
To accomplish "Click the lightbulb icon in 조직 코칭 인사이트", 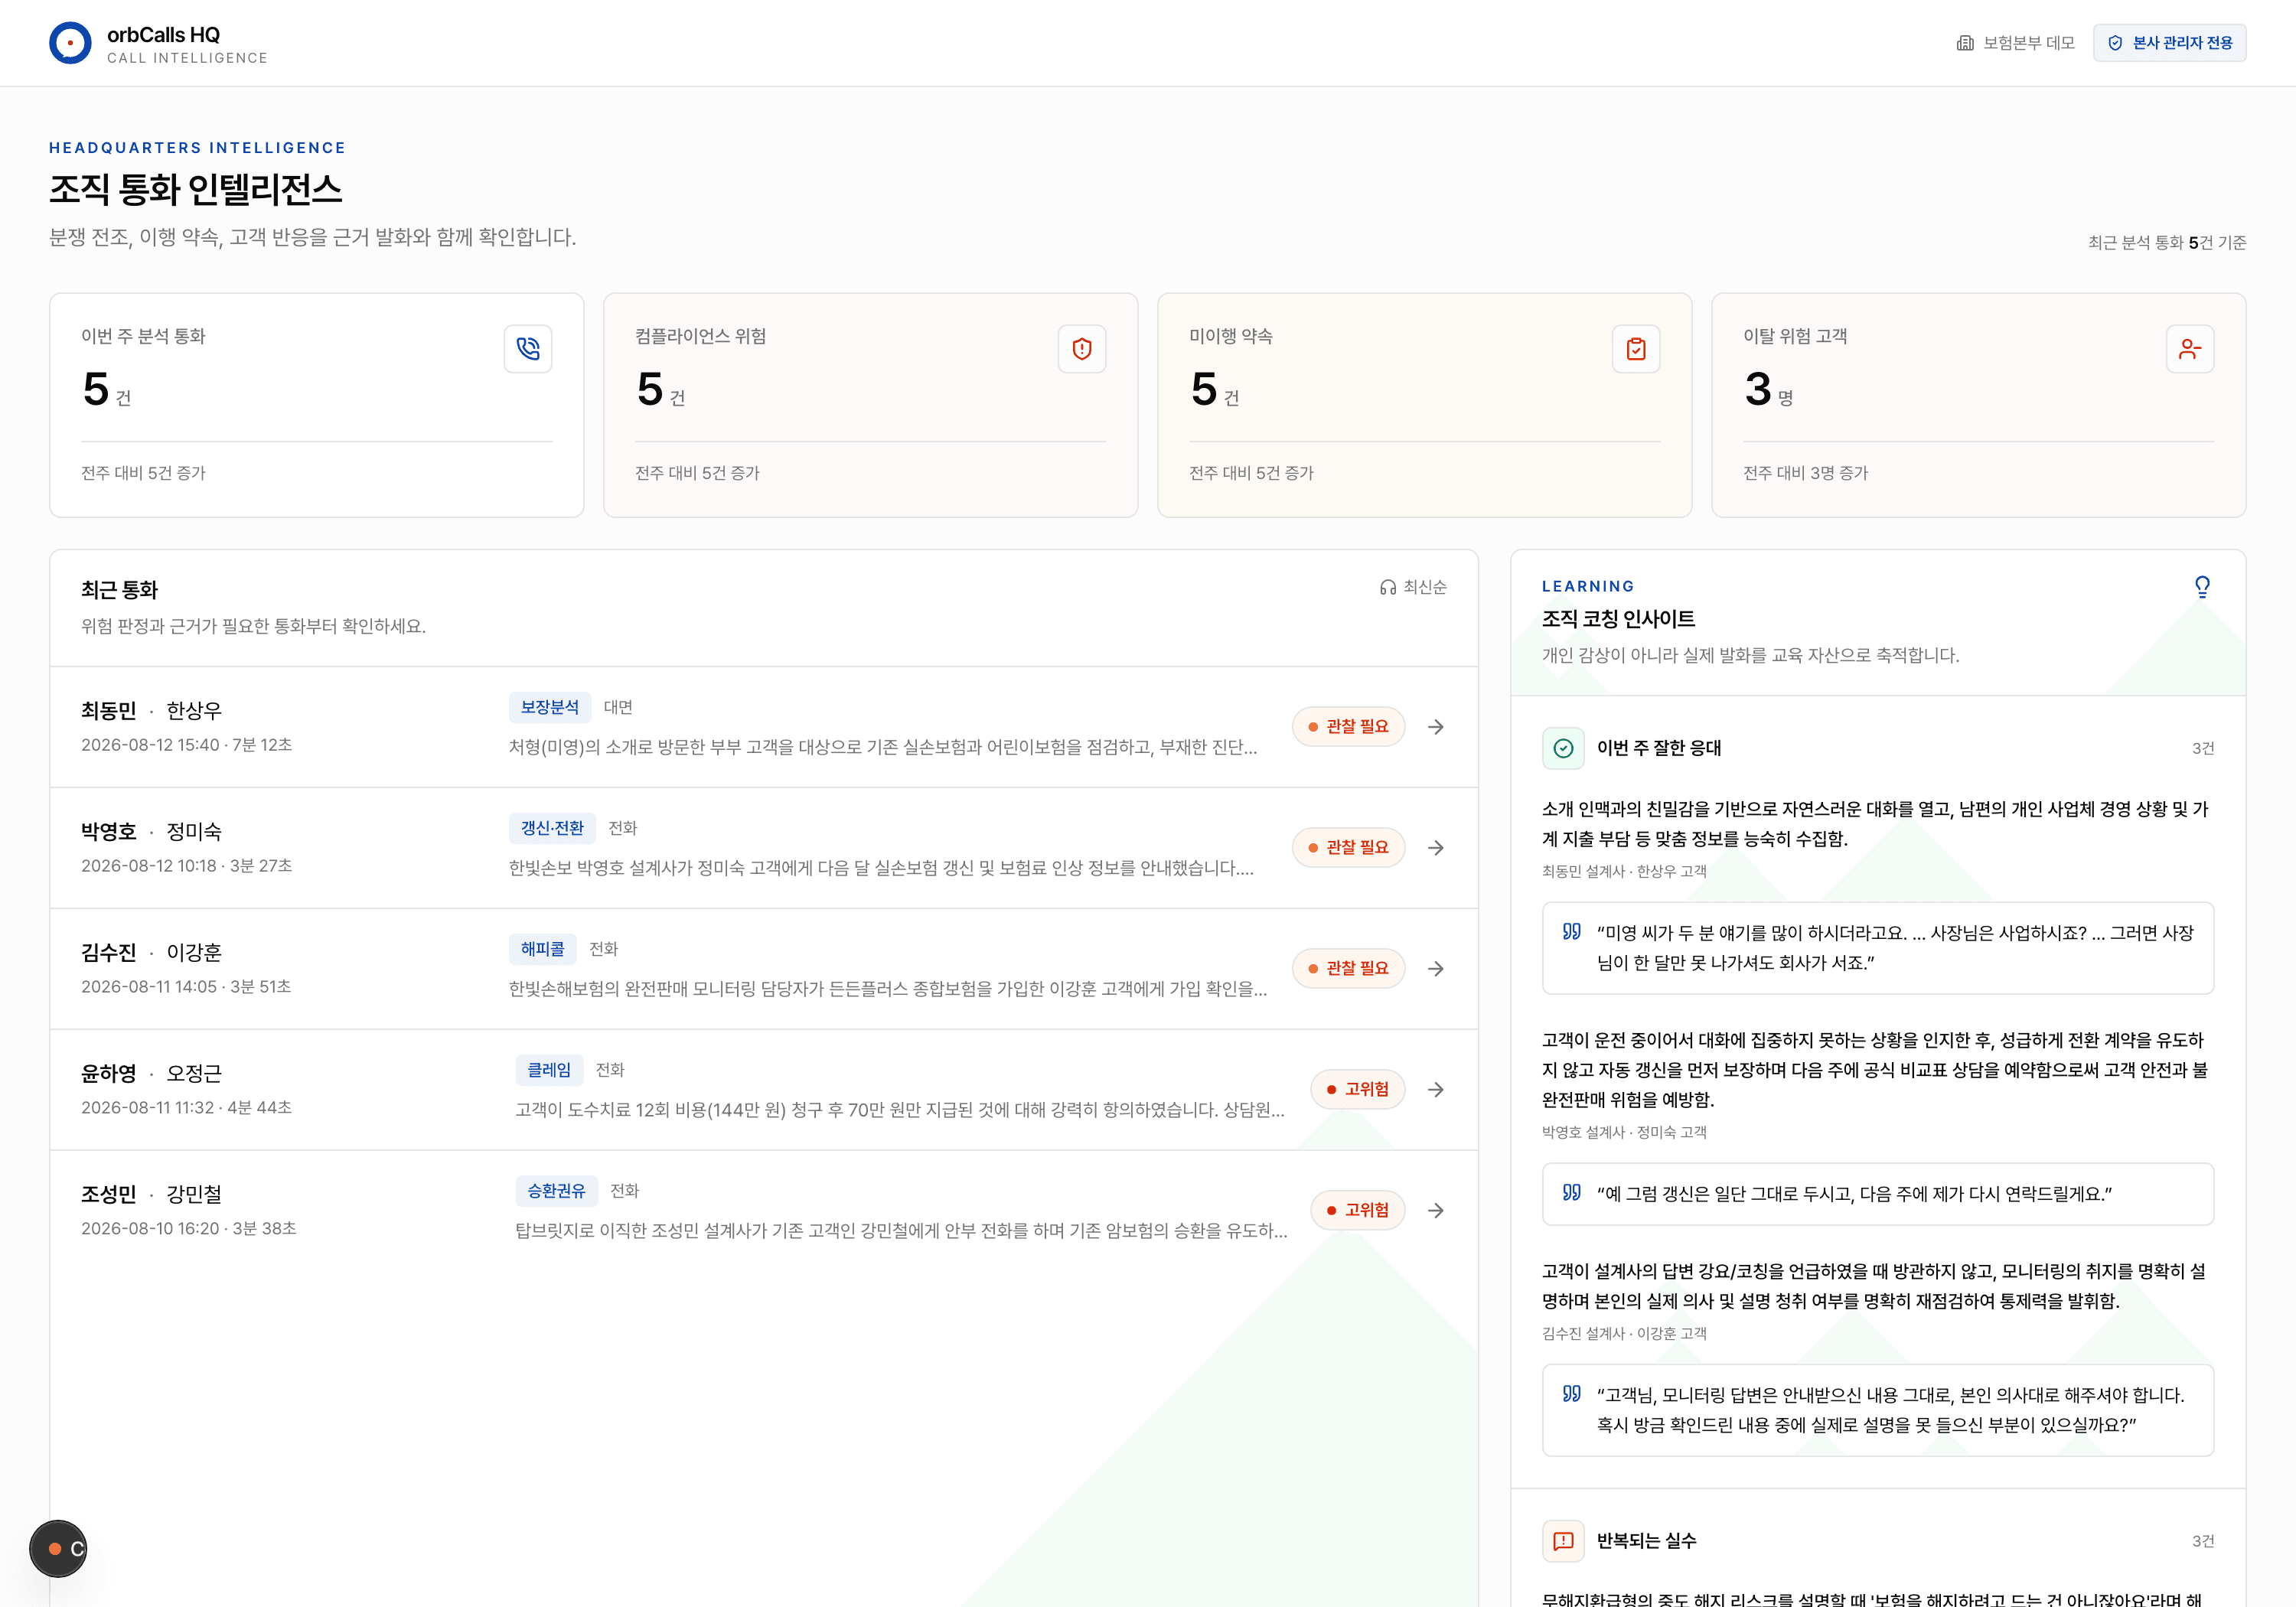I will point(2202,587).
